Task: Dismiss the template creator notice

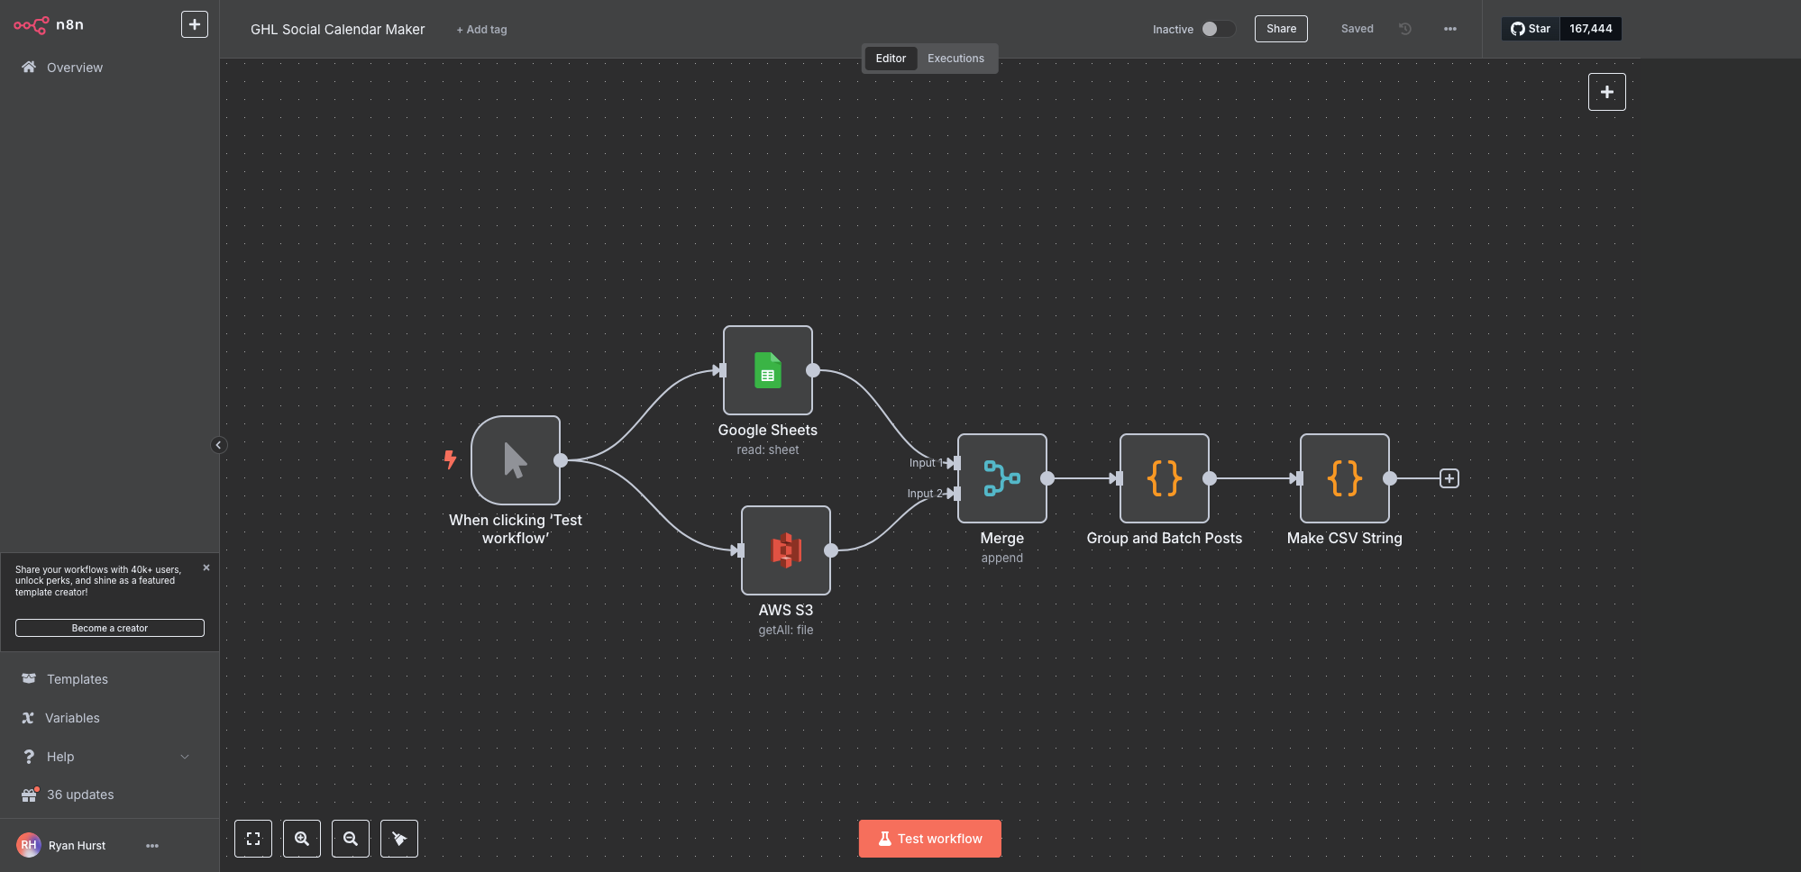Action: (x=206, y=568)
